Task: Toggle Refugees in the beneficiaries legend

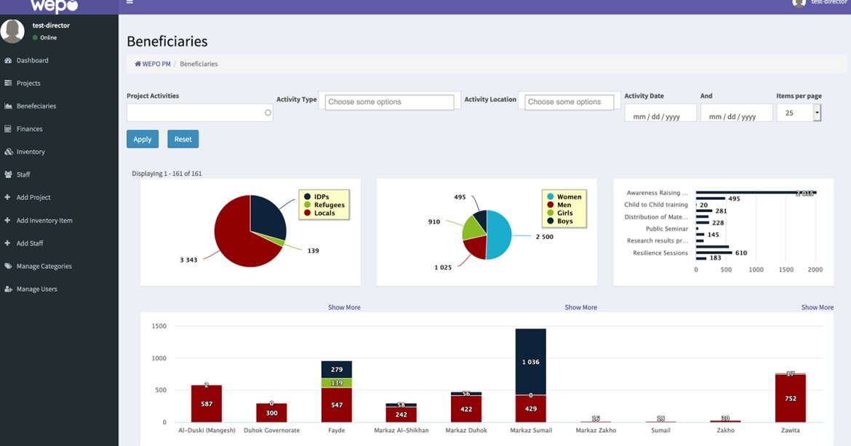Action: coord(330,203)
